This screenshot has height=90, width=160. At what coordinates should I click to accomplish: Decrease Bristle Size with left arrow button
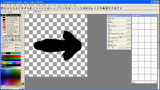pos(108,20)
